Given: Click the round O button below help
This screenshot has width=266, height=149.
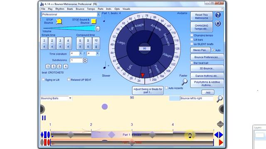Looking at the screenshot, I should point(218,24).
